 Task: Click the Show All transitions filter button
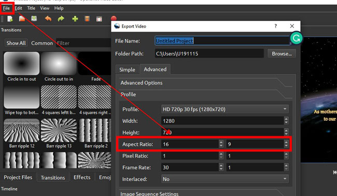click(x=16, y=43)
